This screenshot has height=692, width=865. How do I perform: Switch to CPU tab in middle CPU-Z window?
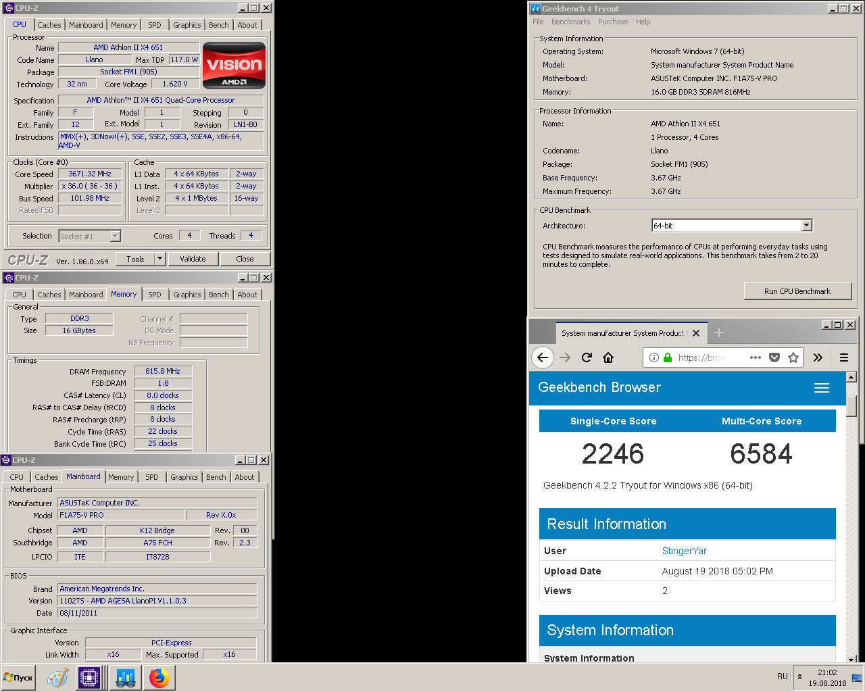(x=20, y=295)
